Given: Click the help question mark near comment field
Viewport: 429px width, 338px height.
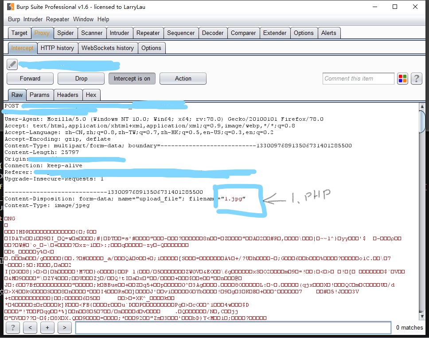Looking at the screenshot, I should 416,79.
